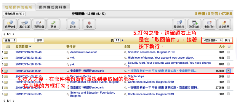Check the box for 279KB 安泰銀行 mail
The height and width of the screenshot is (109, 237).
click(x=228, y=87)
